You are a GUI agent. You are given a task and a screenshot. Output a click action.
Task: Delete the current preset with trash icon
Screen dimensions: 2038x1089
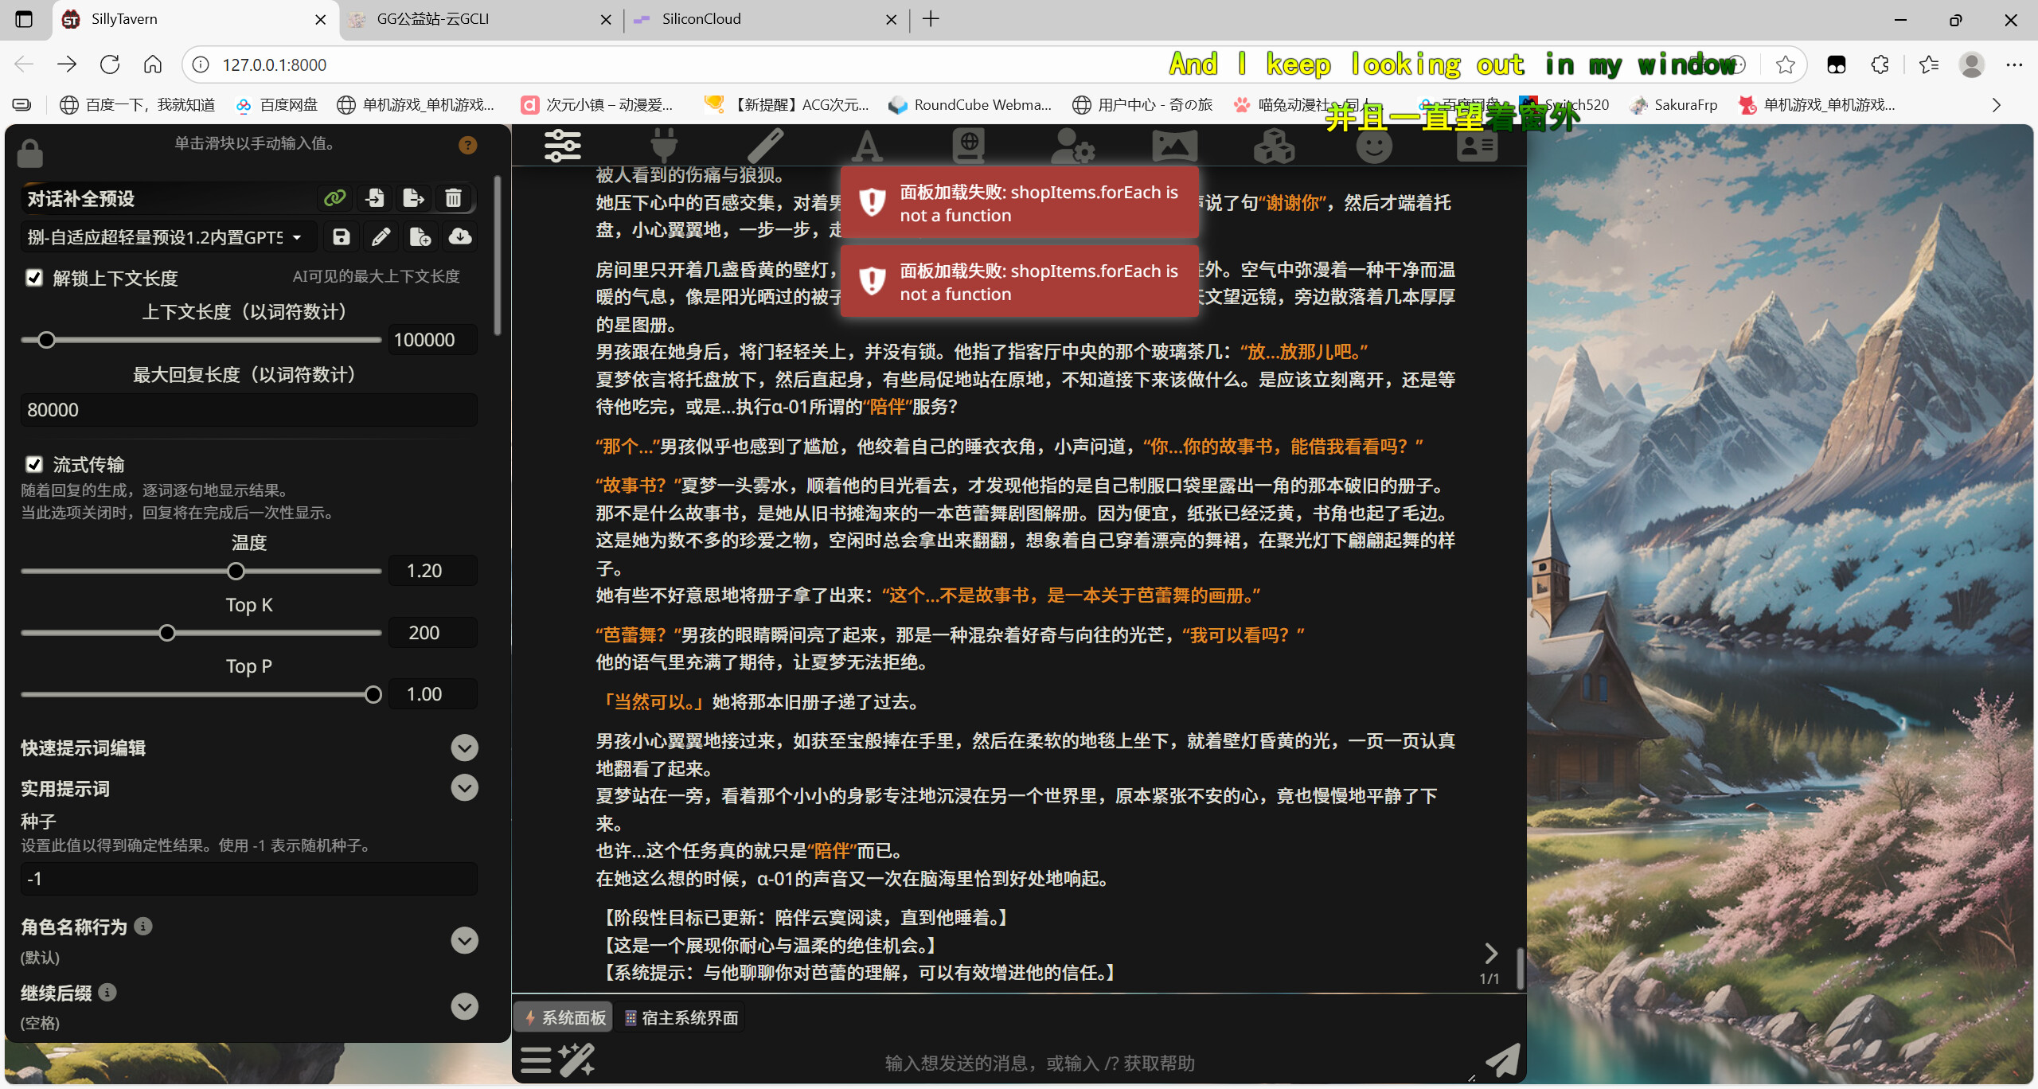pyautogui.click(x=454, y=197)
